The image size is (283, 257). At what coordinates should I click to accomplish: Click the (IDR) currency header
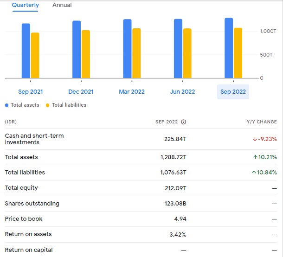pyautogui.click(x=11, y=122)
